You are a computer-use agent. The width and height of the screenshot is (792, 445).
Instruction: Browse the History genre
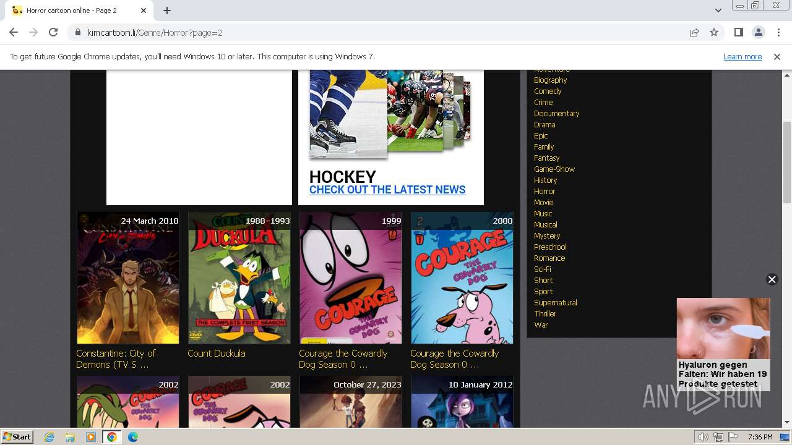pyautogui.click(x=545, y=180)
